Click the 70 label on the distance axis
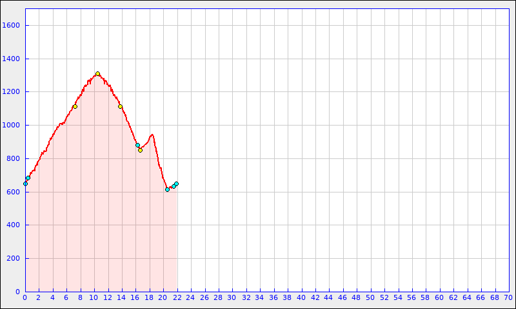The width and height of the screenshot is (516, 309). pos(508,297)
